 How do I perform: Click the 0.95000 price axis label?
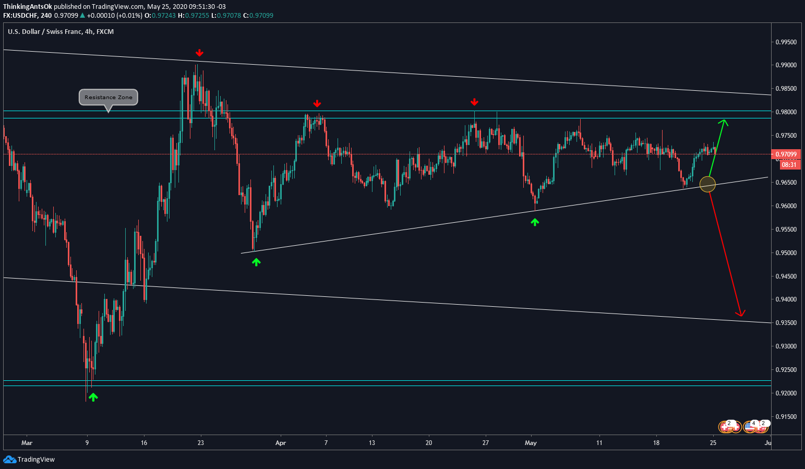[x=785, y=253]
